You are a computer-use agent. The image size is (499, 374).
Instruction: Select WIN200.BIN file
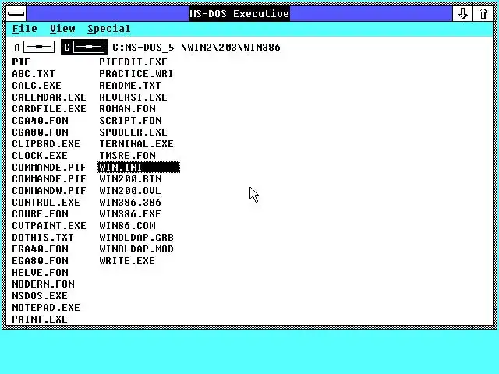pos(130,179)
